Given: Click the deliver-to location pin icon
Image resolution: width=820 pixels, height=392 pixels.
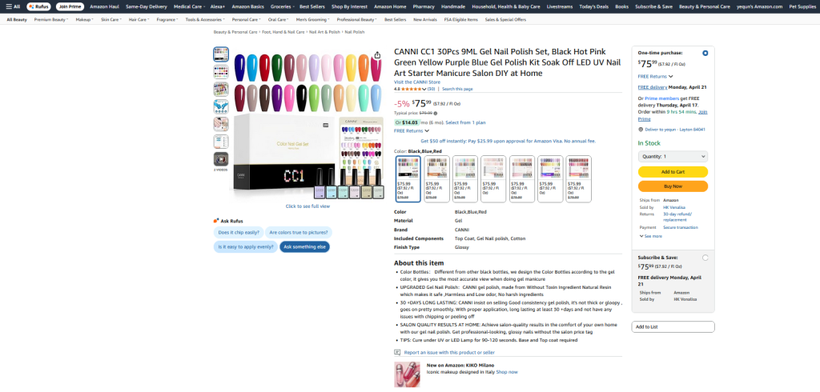Looking at the screenshot, I should pyautogui.click(x=641, y=130).
